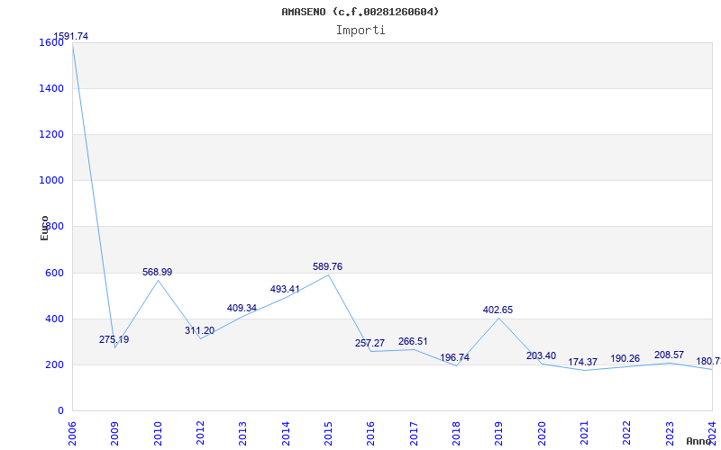
Task: Click the 2018 year label
Action: (x=456, y=434)
